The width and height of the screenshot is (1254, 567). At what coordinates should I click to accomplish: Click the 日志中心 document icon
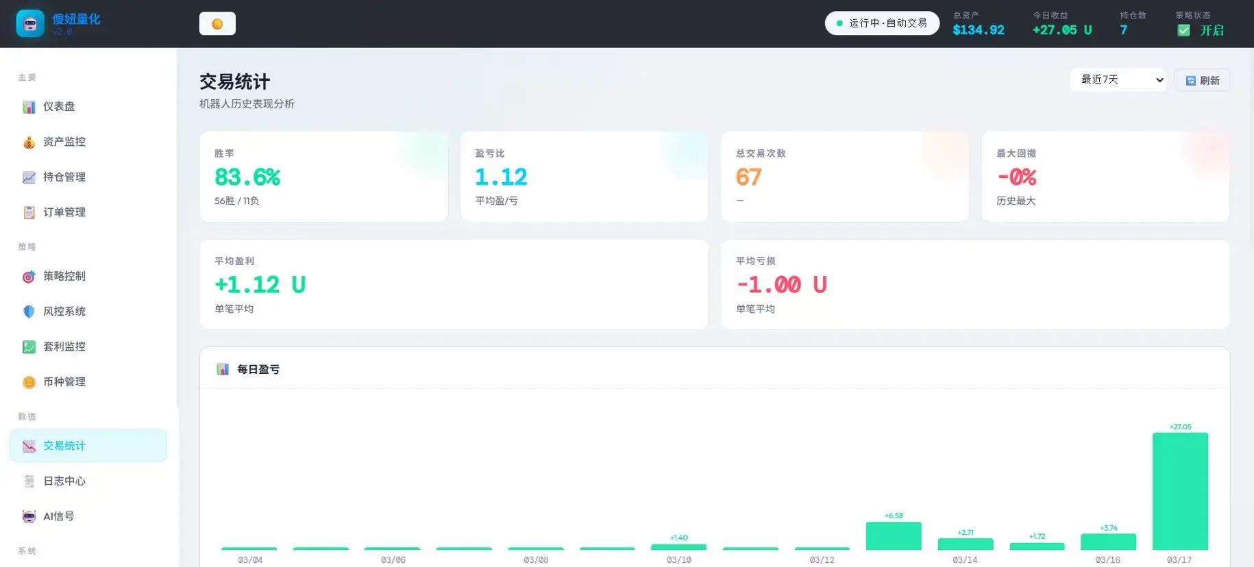pyautogui.click(x=29, y=481)
